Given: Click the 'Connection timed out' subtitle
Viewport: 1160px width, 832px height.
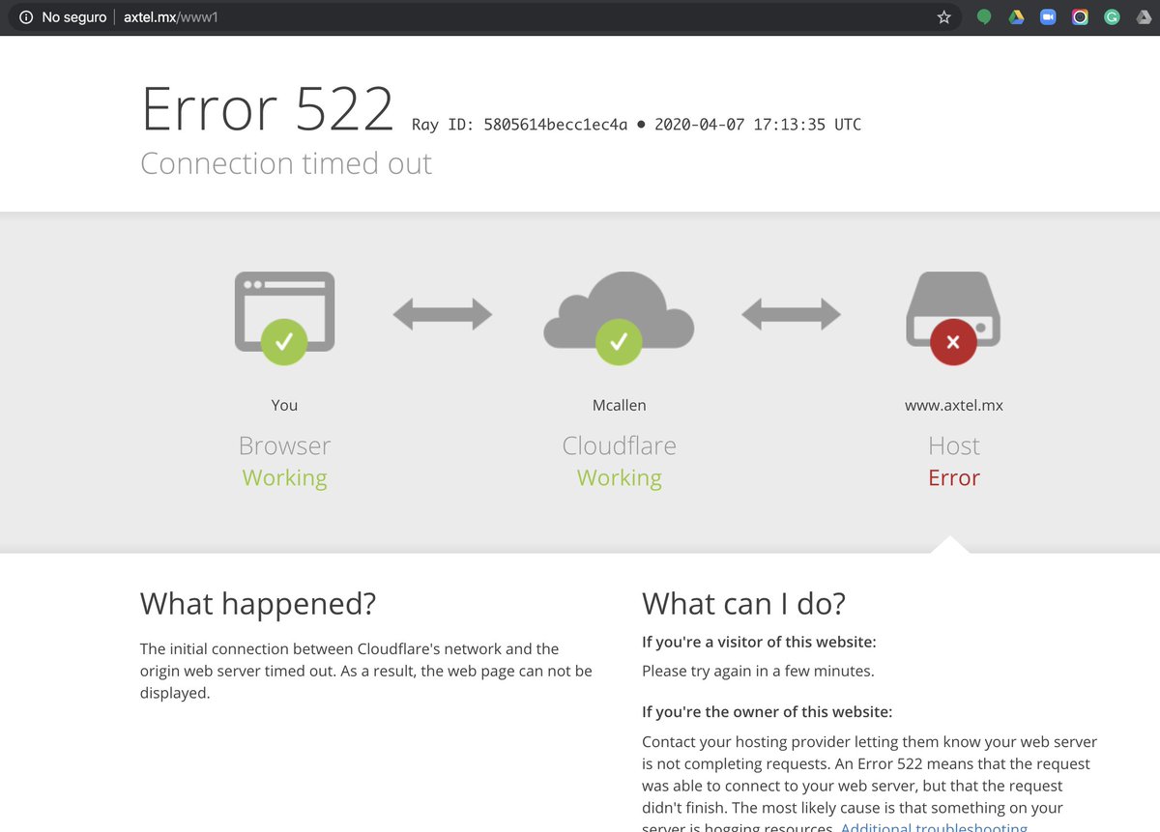Looking at the screenshot, I should coord(286,163).
